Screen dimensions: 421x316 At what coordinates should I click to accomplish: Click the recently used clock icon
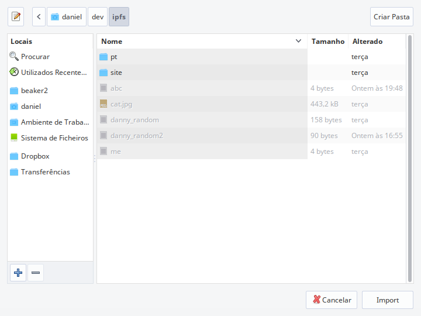click(x=14, y=72)
